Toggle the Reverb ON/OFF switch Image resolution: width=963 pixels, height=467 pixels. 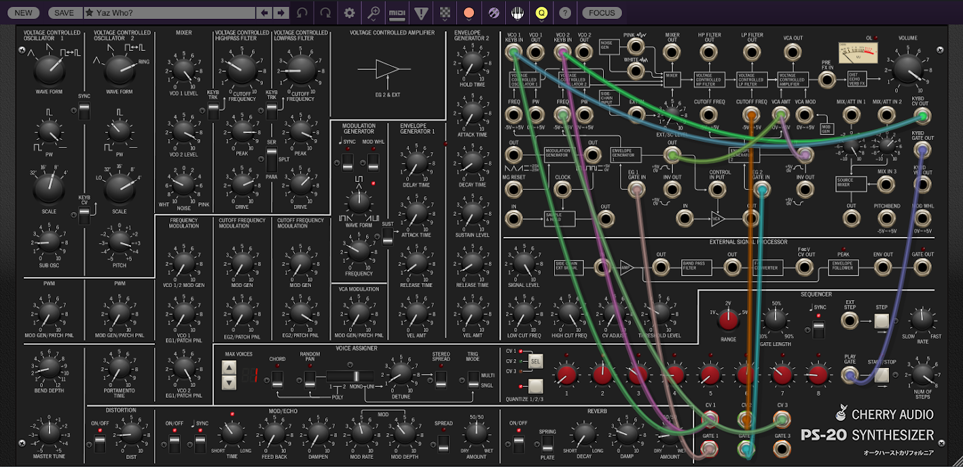tap(519, 445)
